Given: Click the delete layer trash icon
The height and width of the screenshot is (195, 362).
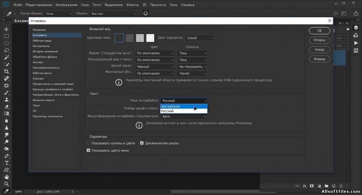Looking at the screenshot, I should coord(341,186).
